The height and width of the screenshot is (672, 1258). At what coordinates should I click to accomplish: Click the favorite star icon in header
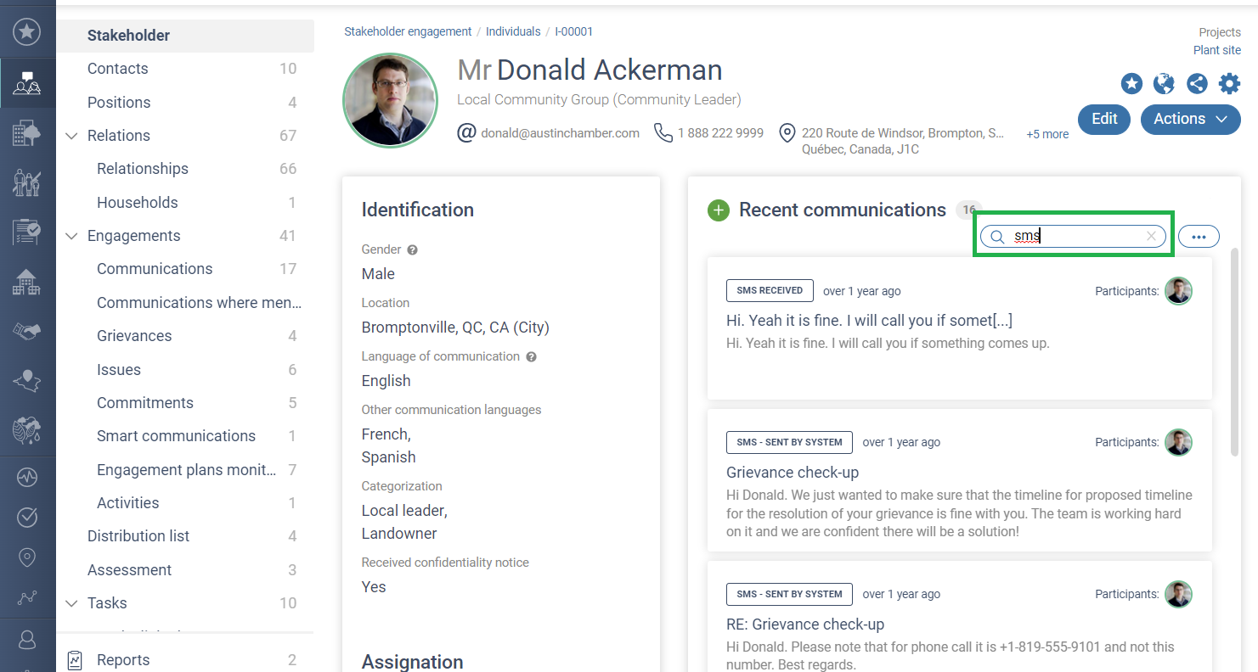pos(1131,83)
